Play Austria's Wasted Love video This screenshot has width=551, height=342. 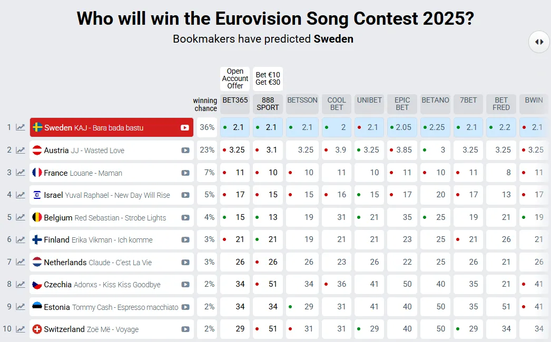[x=185, y=150]
